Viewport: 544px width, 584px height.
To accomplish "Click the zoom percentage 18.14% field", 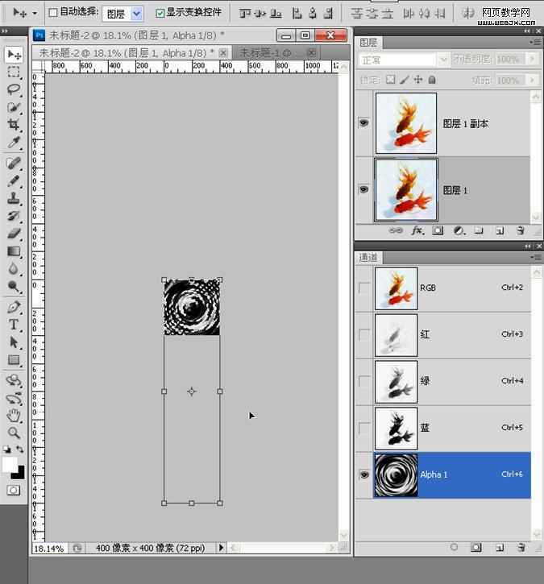I will click(49, 549).
